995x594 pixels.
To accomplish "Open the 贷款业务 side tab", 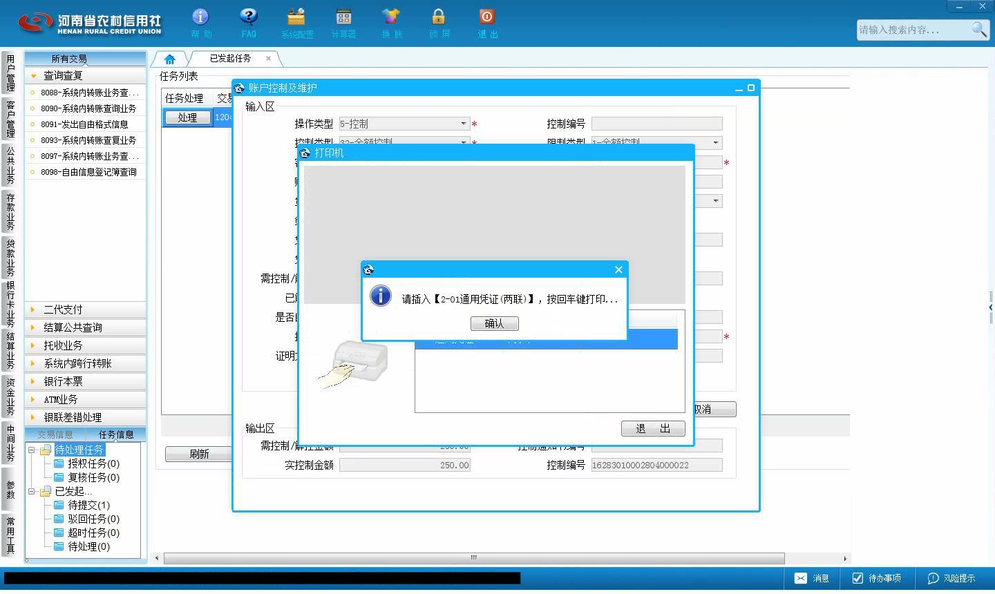I will tap(10, 257).
